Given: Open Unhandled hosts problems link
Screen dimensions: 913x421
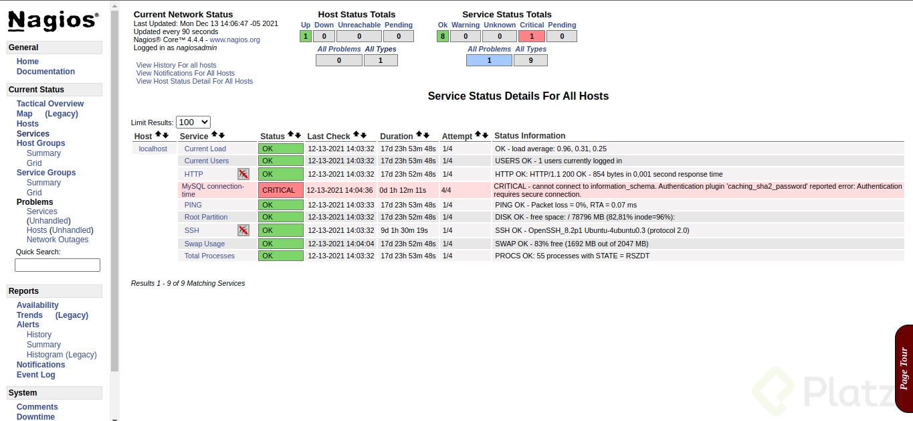Looking at the screenshot, I should pos(72,230).
